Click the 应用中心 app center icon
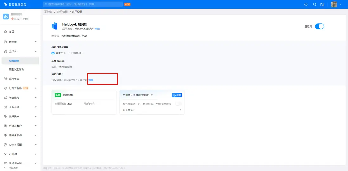Screen dimensions: 348x171 click(6, 79)
